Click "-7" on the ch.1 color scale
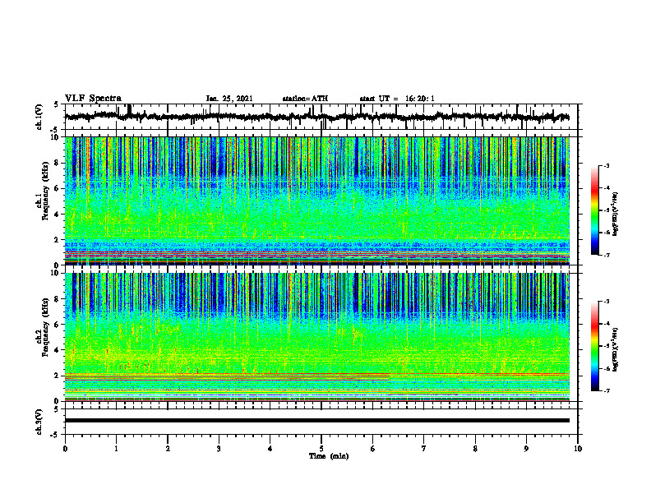Image resolution: width=651 pixels, height=503 pixels. click(x=607, y=255)
